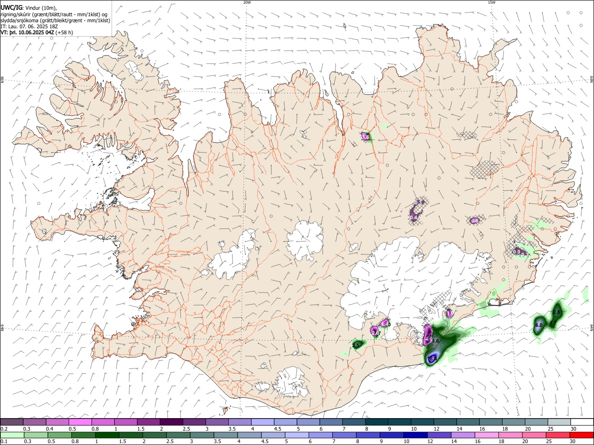The width and height of the screenshot is (594, 445).
Task: Click the '2.8' precipitation value offshore
Action: click(557, 312)
